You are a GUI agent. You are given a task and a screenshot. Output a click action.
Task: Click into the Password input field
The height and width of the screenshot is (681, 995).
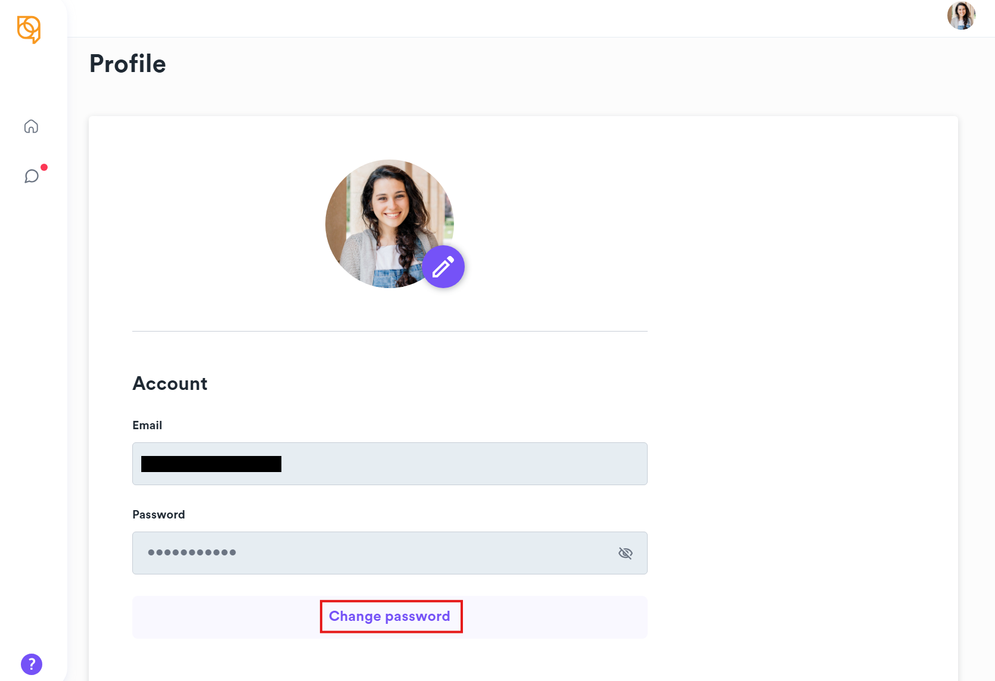417,553
